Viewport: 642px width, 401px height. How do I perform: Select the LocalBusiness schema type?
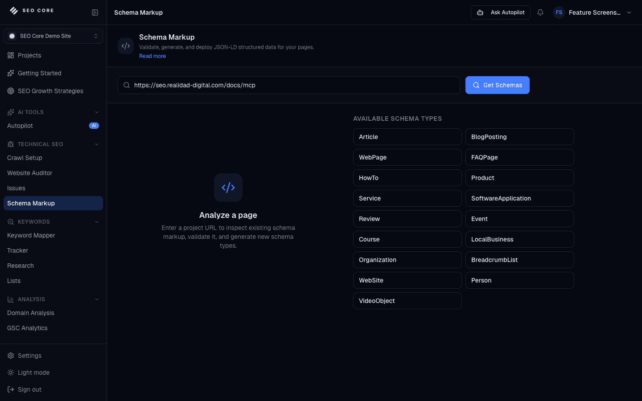click(x=520, y=239)
